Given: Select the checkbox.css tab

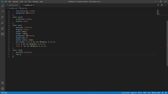Looking at the screenshot, I should (28, 5).
